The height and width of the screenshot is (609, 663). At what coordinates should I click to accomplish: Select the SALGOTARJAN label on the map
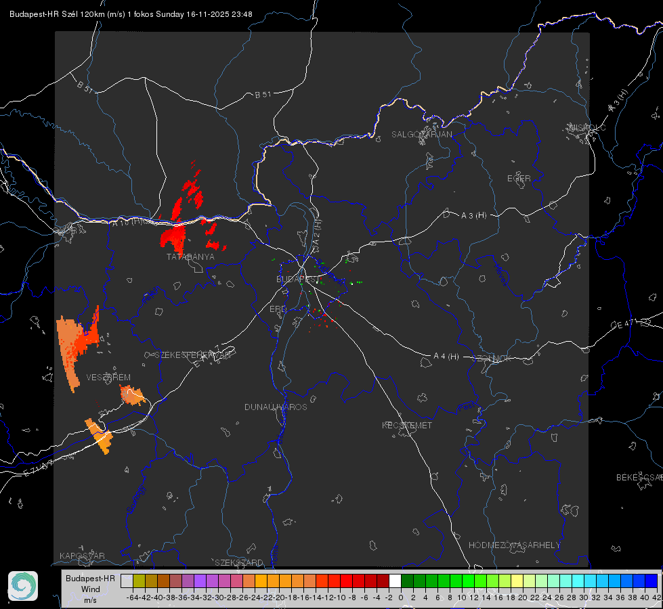pyautogui.click(x=421, y=135)
